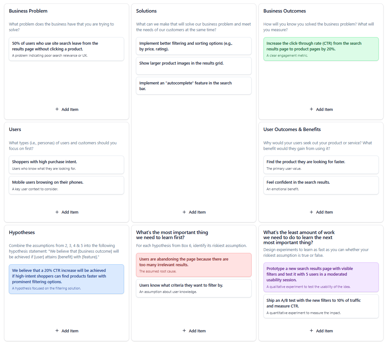Click the plus icon in Hypotheses section

[x=57, y=331]
